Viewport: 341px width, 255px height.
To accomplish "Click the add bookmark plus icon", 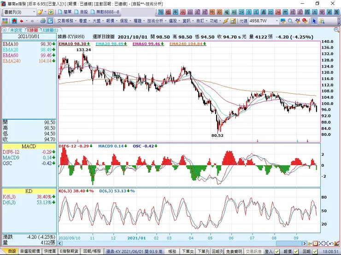I will (x=51, y=11).
